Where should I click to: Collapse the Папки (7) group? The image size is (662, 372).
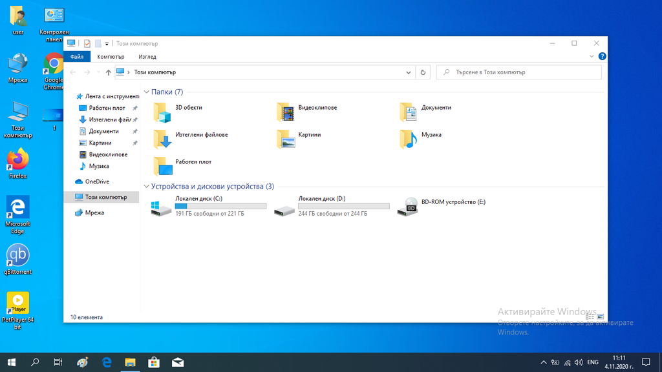[146, 92]
